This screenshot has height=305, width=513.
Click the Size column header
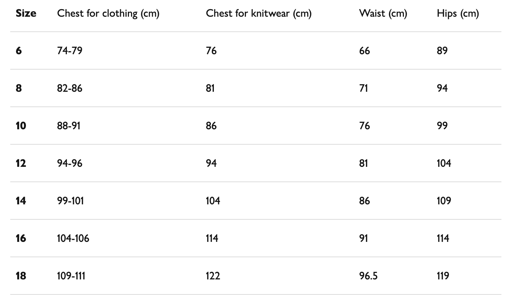coord(26,13)
